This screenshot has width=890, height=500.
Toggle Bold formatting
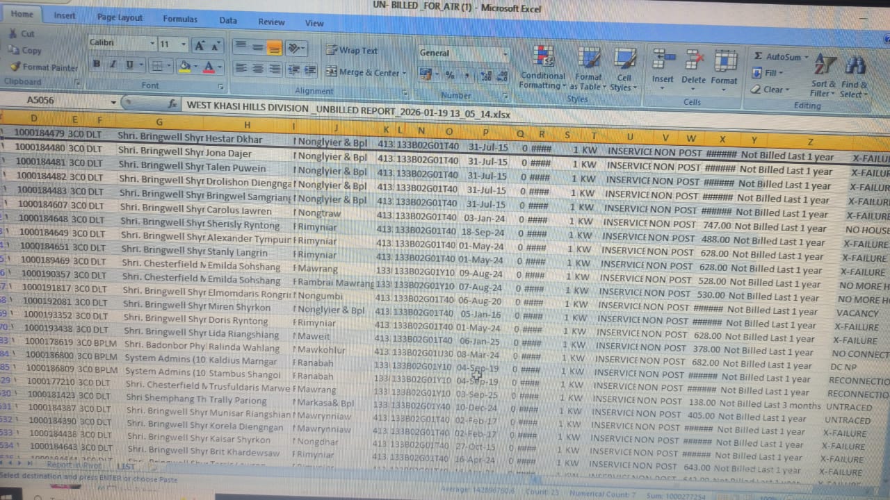(x=97, y=65)
